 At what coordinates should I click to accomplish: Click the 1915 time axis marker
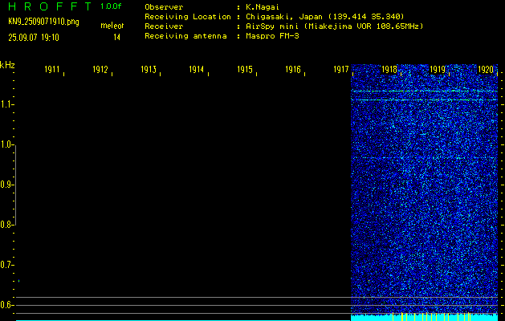(245, 69)
